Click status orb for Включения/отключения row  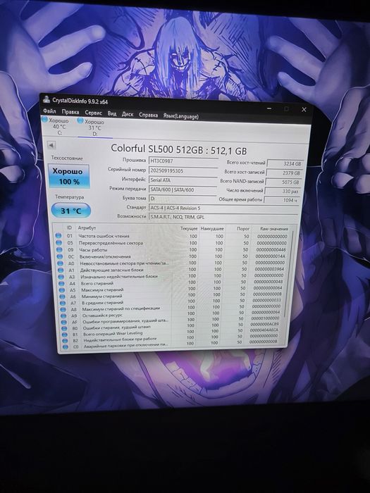click(x=59, y=256)
